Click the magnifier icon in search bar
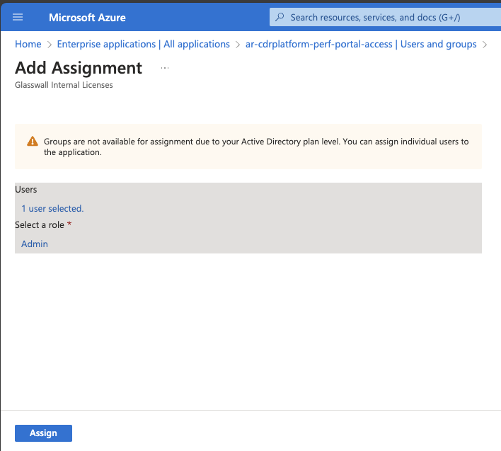Viewport: 501px width, 451px height. tap(280, 17)
